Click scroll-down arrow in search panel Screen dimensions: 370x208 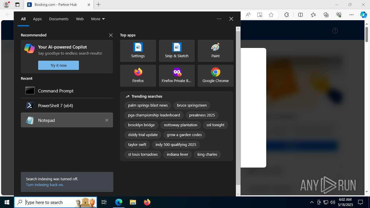238,194
